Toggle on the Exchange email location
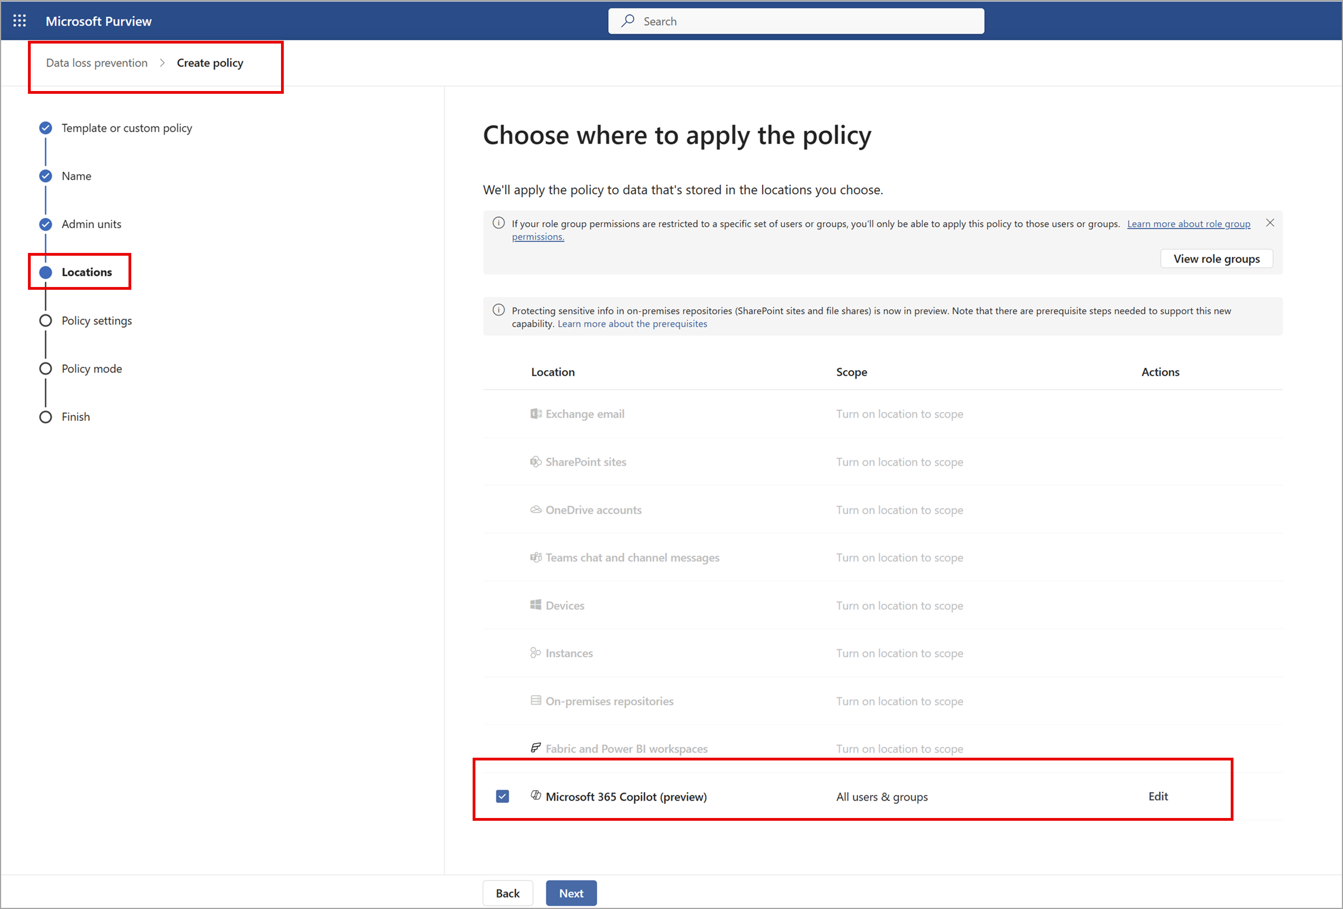The width and height of the screenshot is (1343, 909). click(x=502, y=413)
